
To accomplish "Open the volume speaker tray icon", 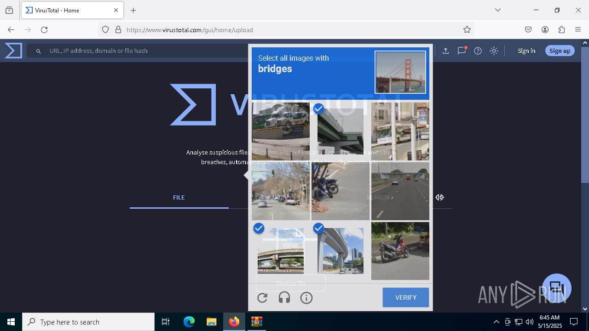I will coord(530,322).
